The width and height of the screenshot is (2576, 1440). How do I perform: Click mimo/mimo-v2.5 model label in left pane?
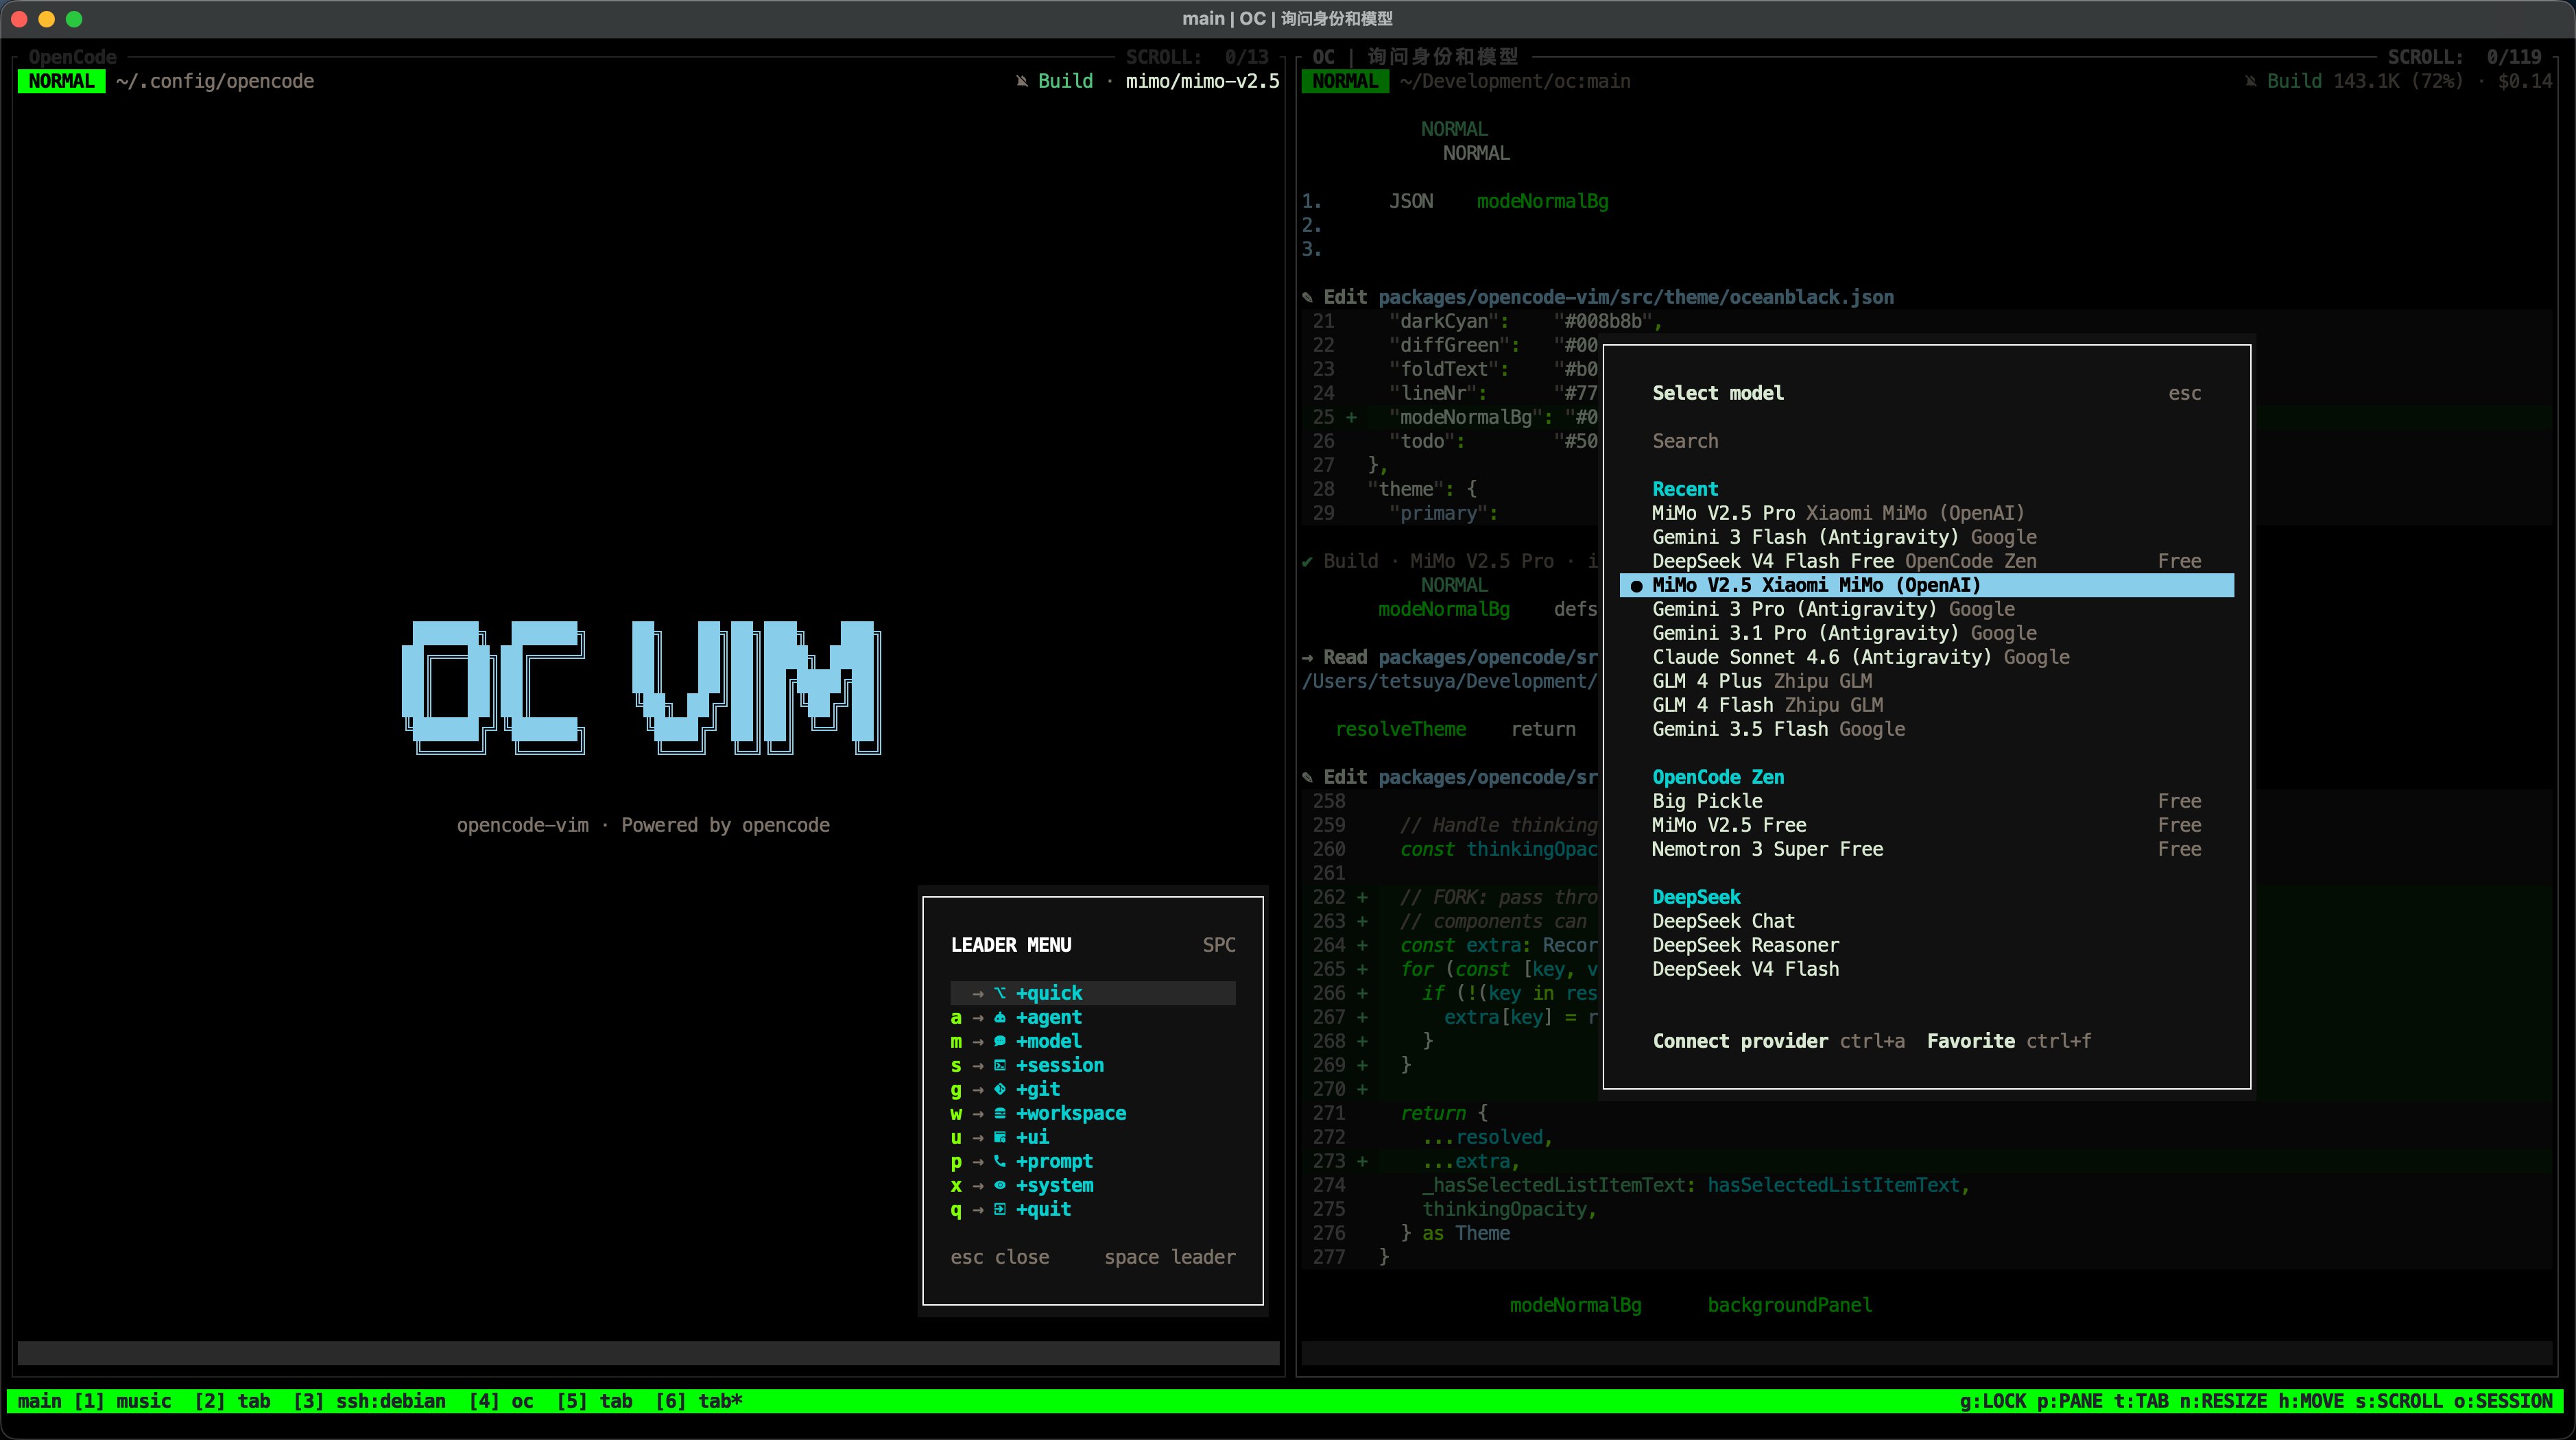coord(1202,81)
